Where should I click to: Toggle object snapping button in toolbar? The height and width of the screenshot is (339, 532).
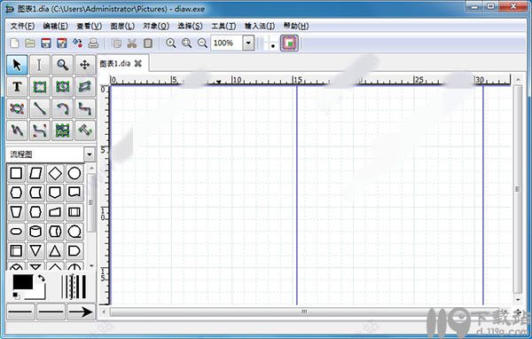(x=289, y=43)
